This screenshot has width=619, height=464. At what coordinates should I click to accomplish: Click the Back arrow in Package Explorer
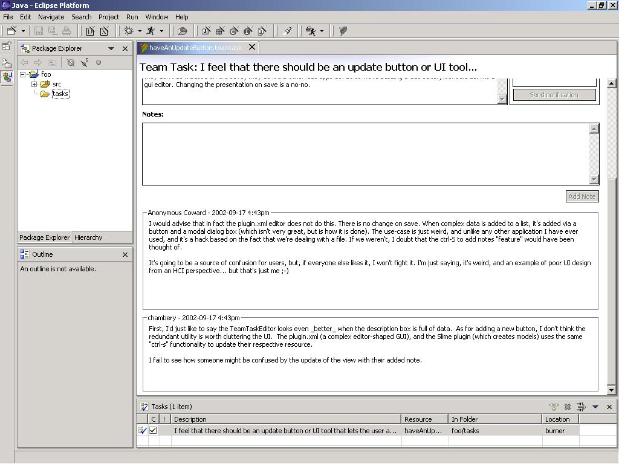[x=24, y=62]
